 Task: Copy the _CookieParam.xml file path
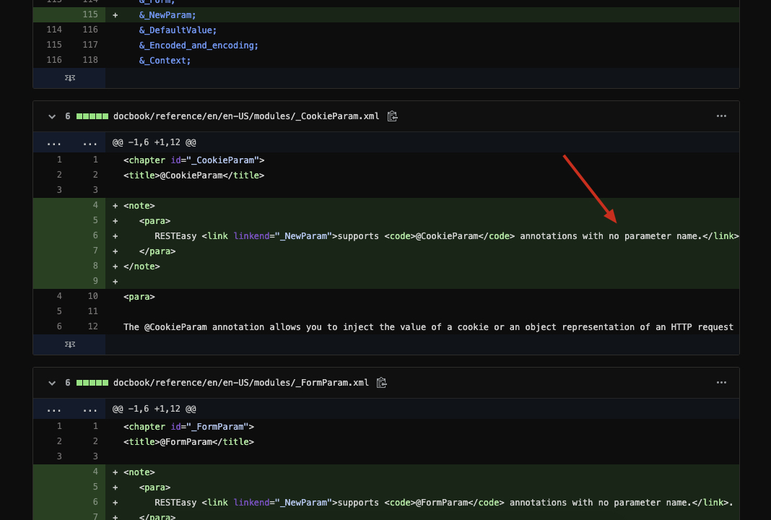pyautogui.click(x=392, y=116)
